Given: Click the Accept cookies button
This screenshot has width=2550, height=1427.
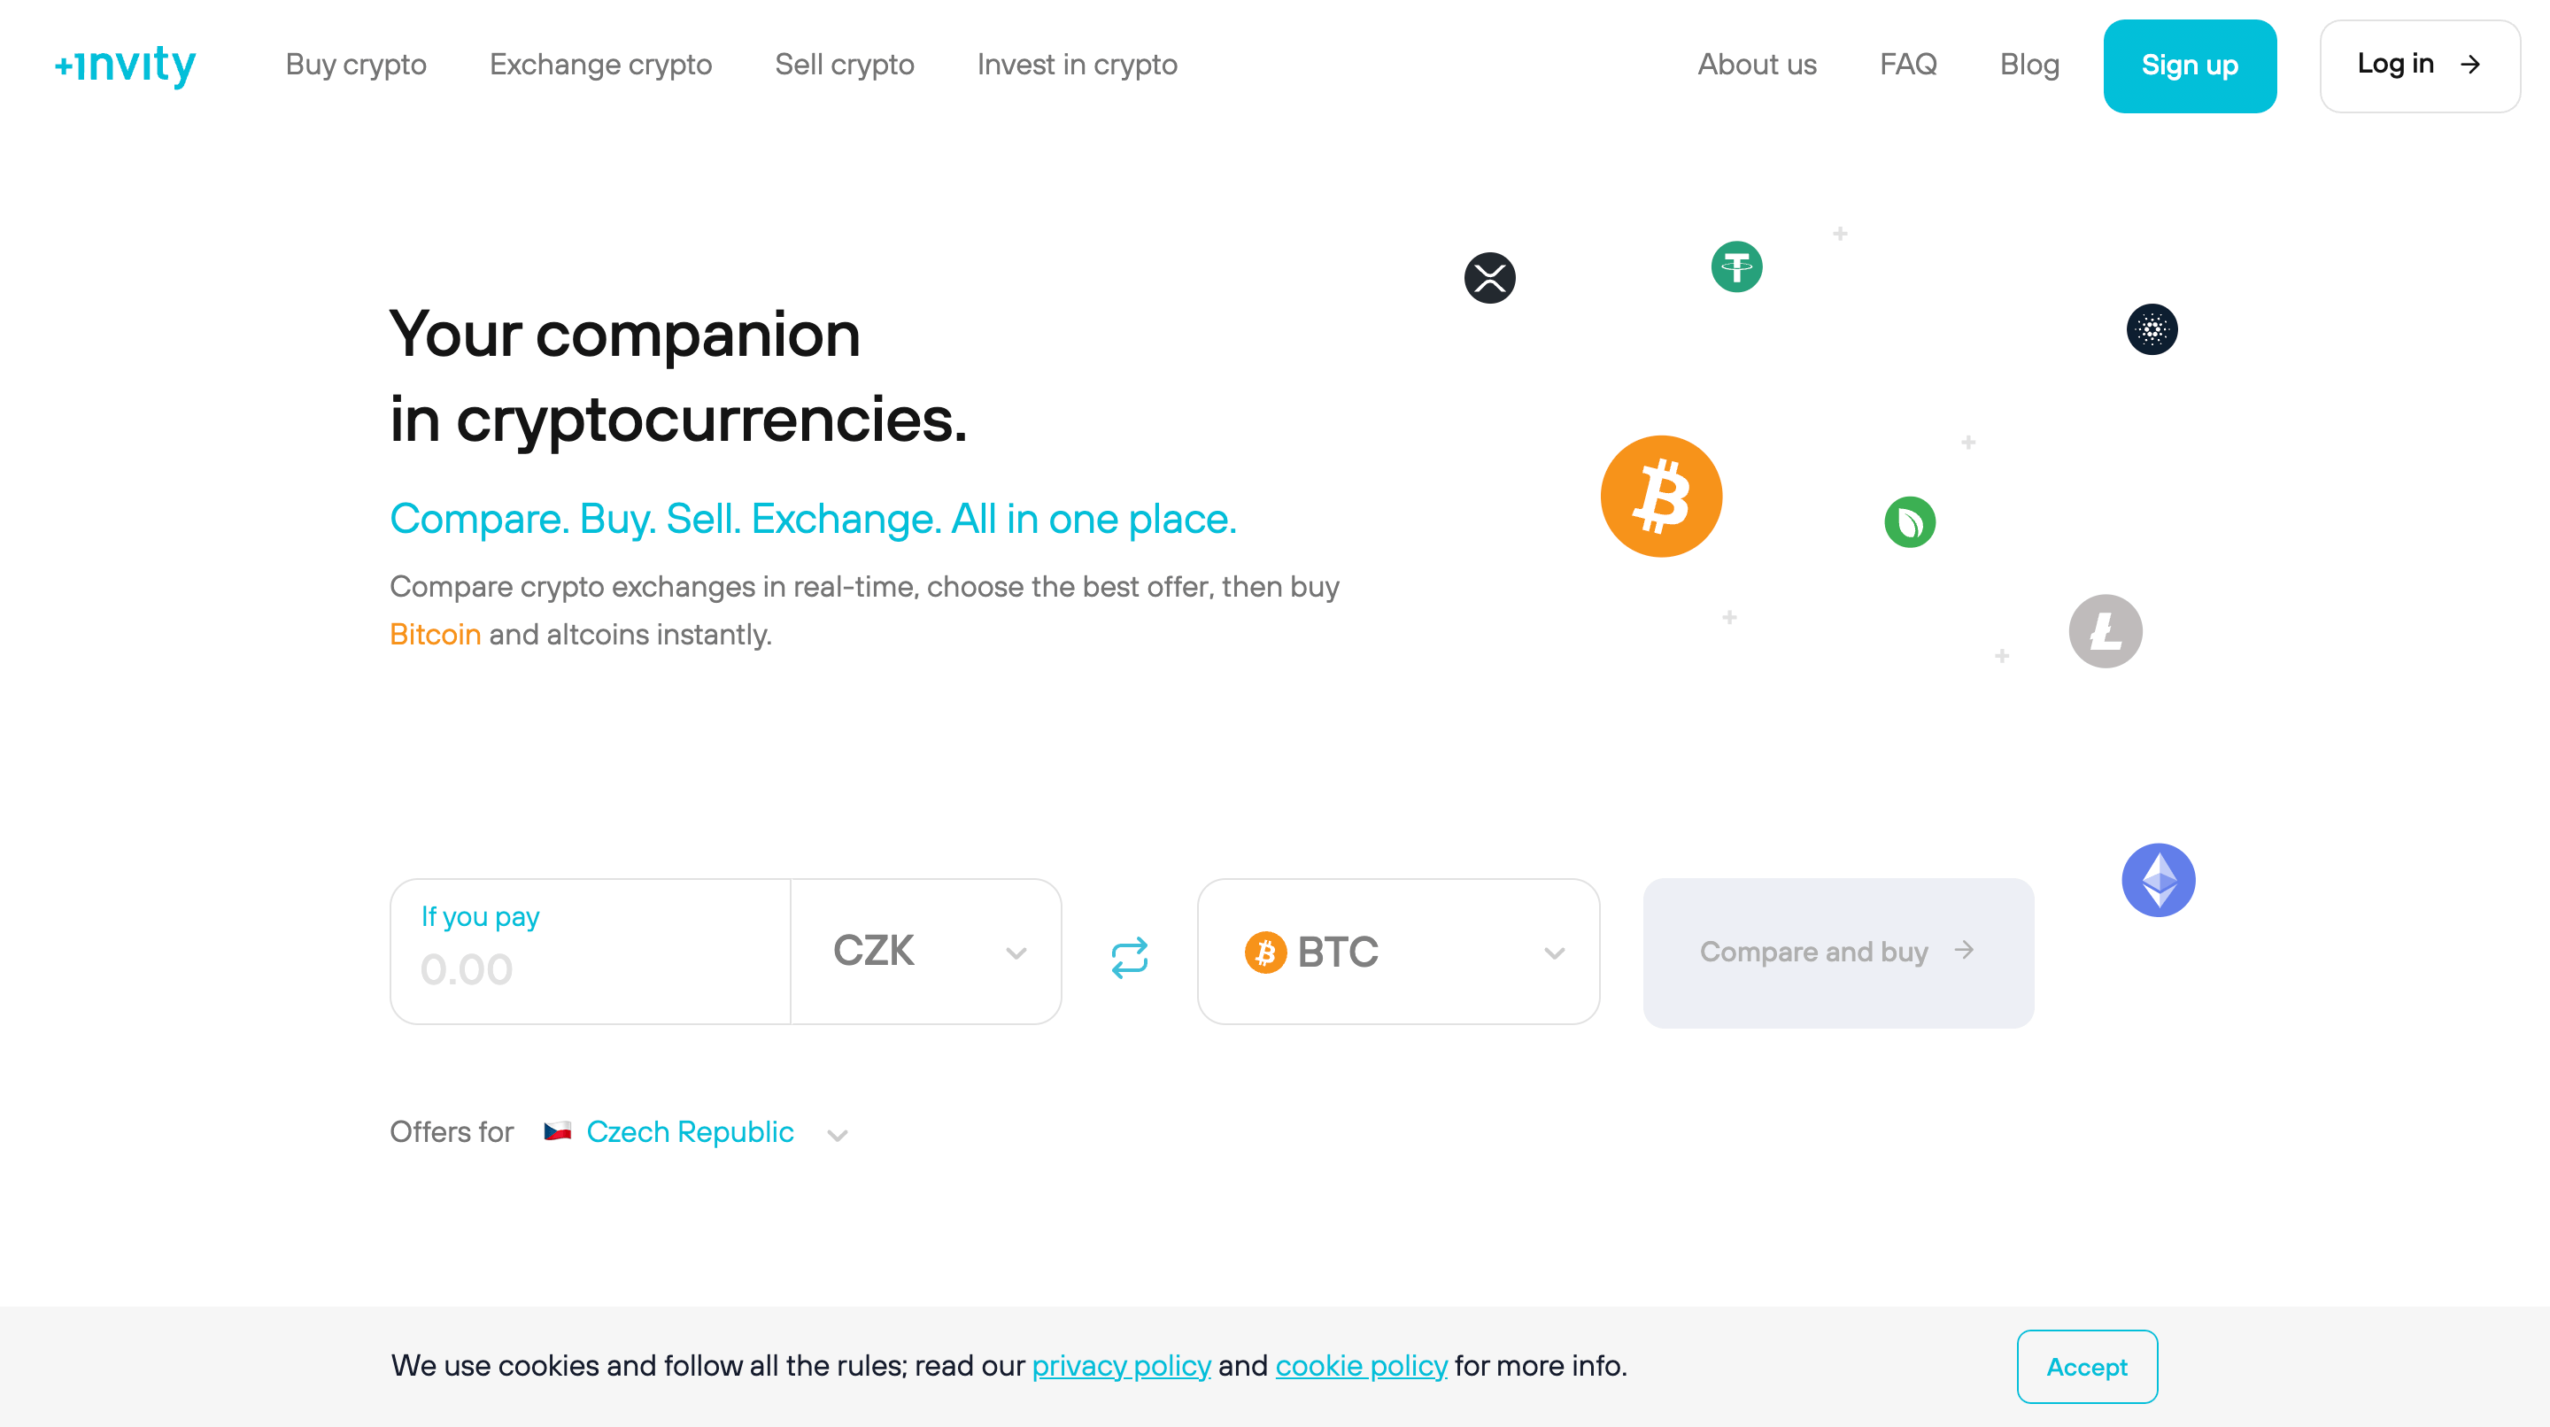Looking at the screenshot, I should [2088, 1366].
